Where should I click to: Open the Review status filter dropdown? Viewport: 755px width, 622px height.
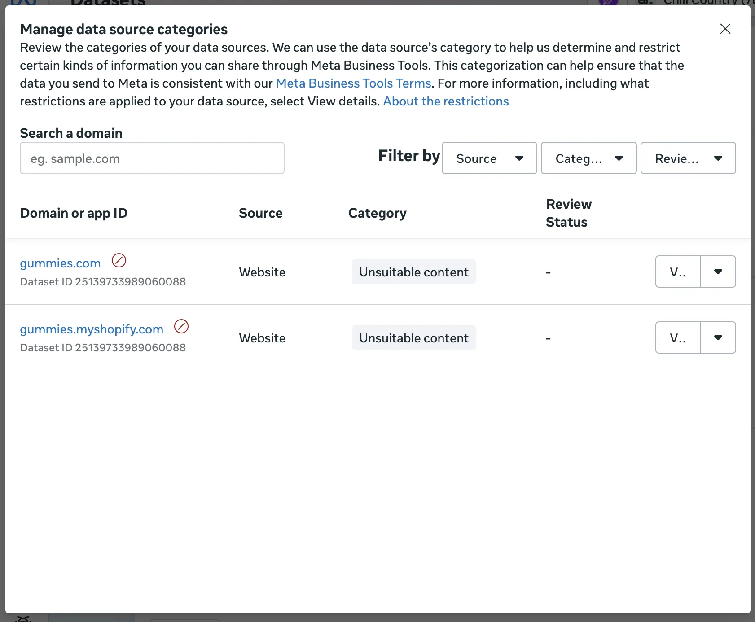coord(688,158)
